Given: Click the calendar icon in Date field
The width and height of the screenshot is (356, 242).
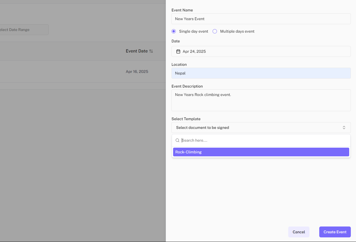Looking at the screenshot, I should pos(178,51).
